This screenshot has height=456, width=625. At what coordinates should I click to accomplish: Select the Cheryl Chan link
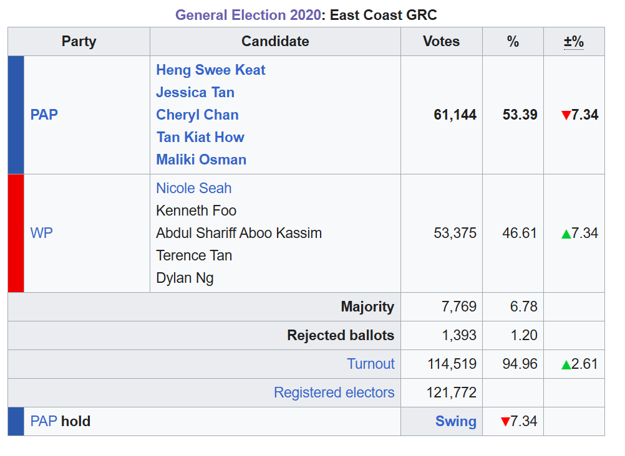[x=197, y=115]
